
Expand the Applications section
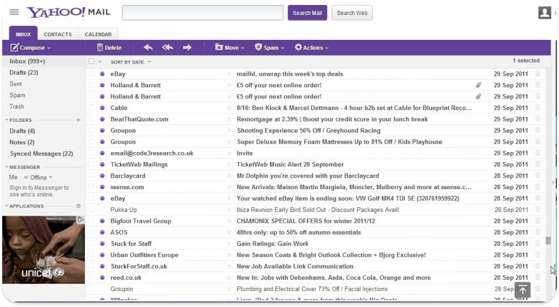(7, 206)
